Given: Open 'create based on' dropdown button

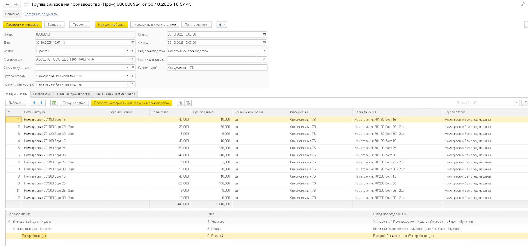Looking at the screenshot, I should (x=221, y=25).
